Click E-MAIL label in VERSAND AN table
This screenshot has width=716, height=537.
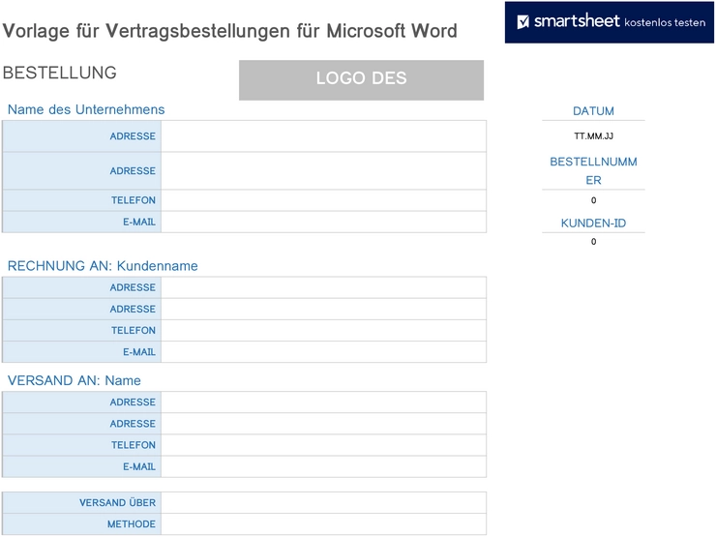(139, 466)
